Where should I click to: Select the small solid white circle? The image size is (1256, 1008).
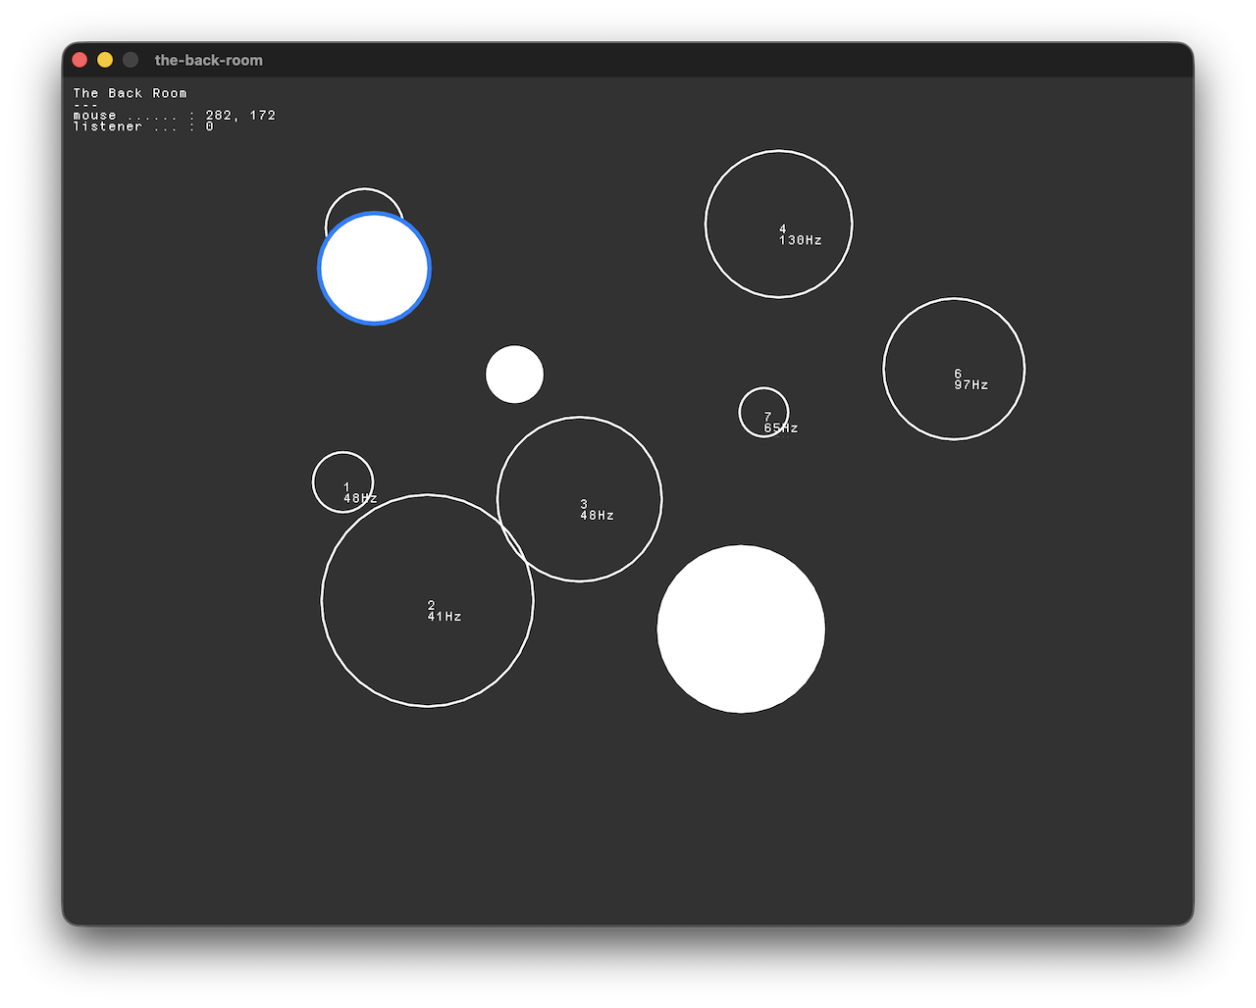(514, 374)
